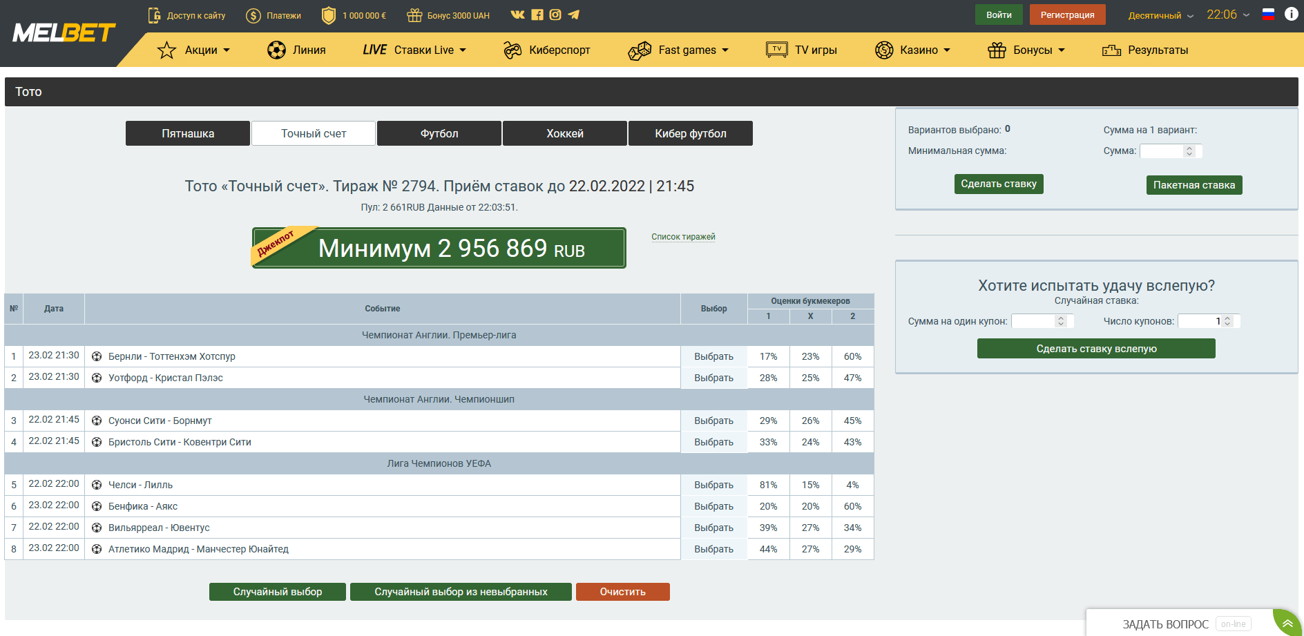The image size is (1304, 636).
Task: Click Выбрать for Уотфорд - Кристал Пэлэс
Action: [x=714, y=378]
